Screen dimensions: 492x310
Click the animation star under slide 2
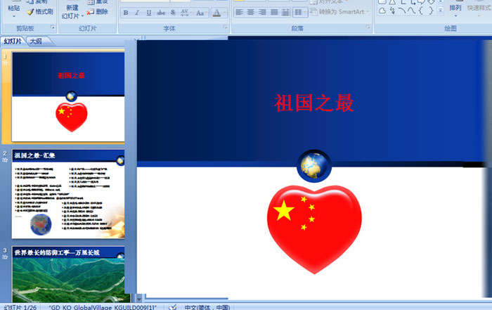pyautogui.click(x=5, y=160)
